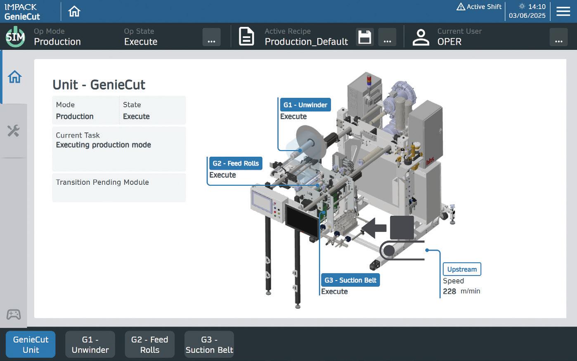Click the Production_Default recipe name

tap(306, 42)
